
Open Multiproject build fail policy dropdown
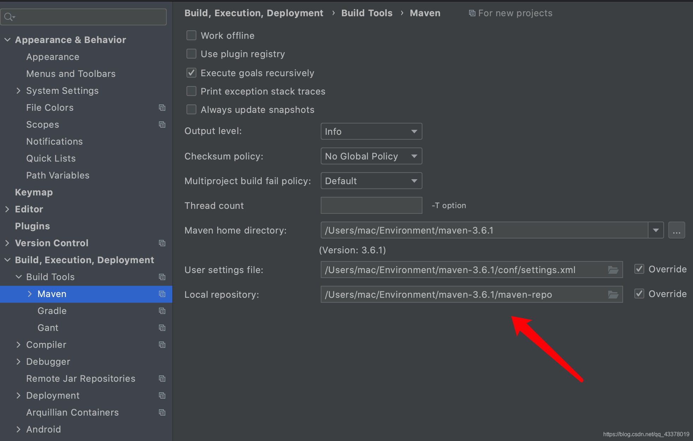tap(371, 181)
